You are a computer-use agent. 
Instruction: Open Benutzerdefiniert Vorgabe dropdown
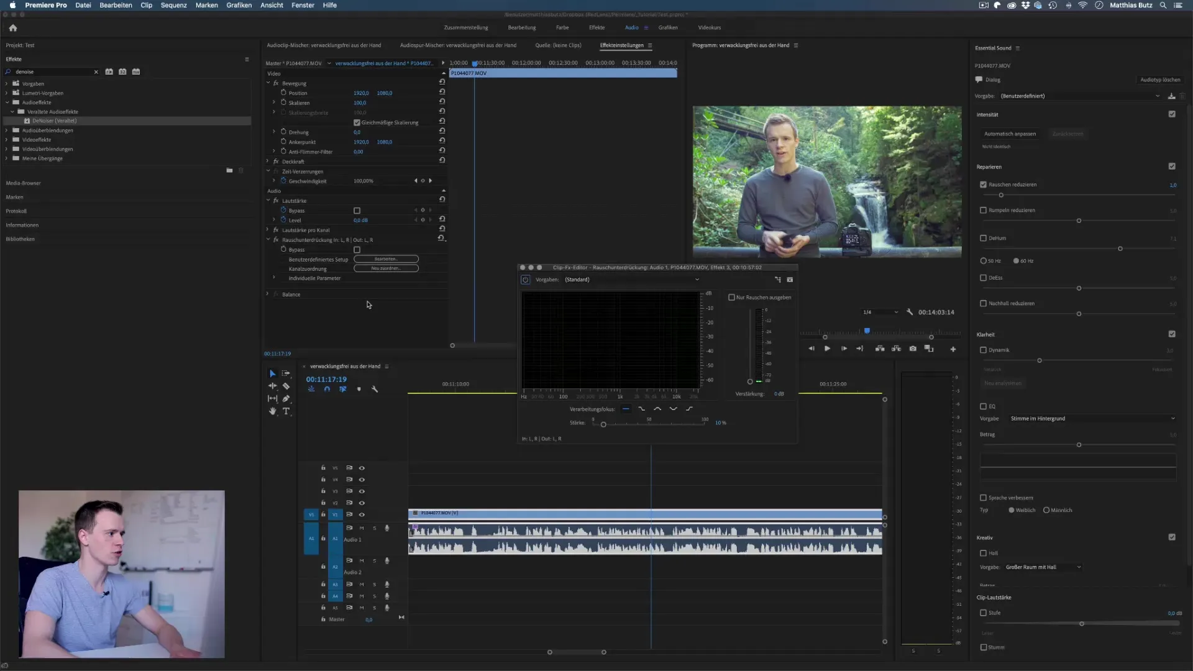[1080, 96]
